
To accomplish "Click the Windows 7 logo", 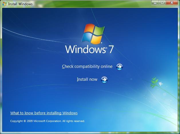I will (x=89, y=39).
